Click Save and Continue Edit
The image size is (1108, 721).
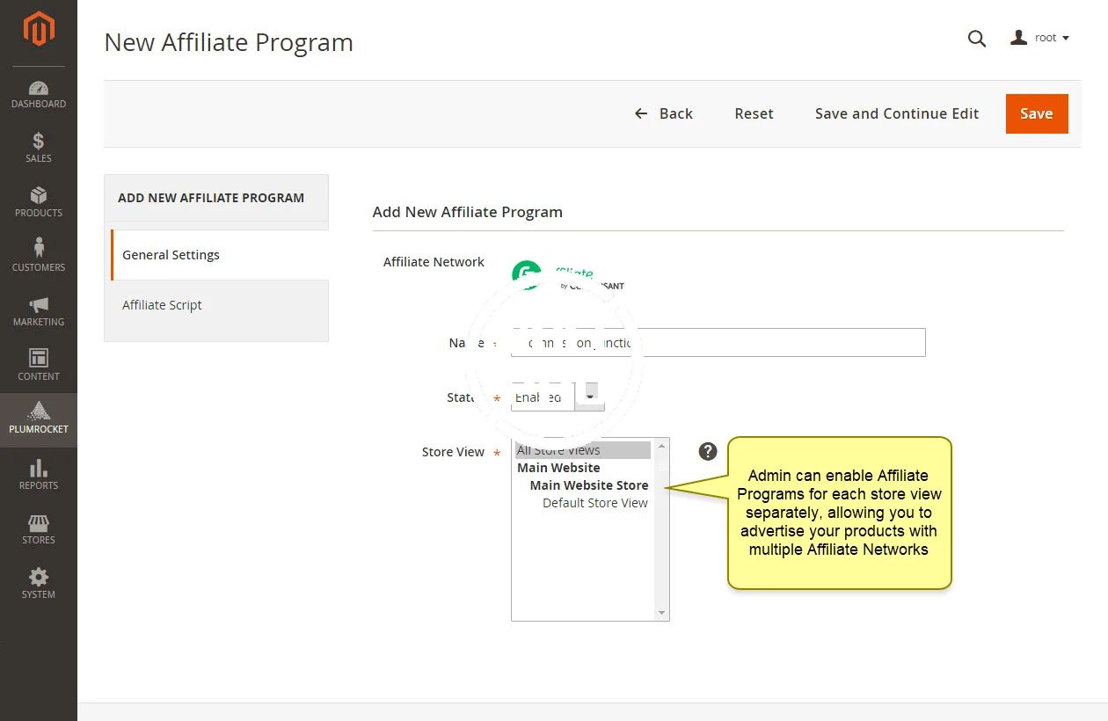coord(896,113)
